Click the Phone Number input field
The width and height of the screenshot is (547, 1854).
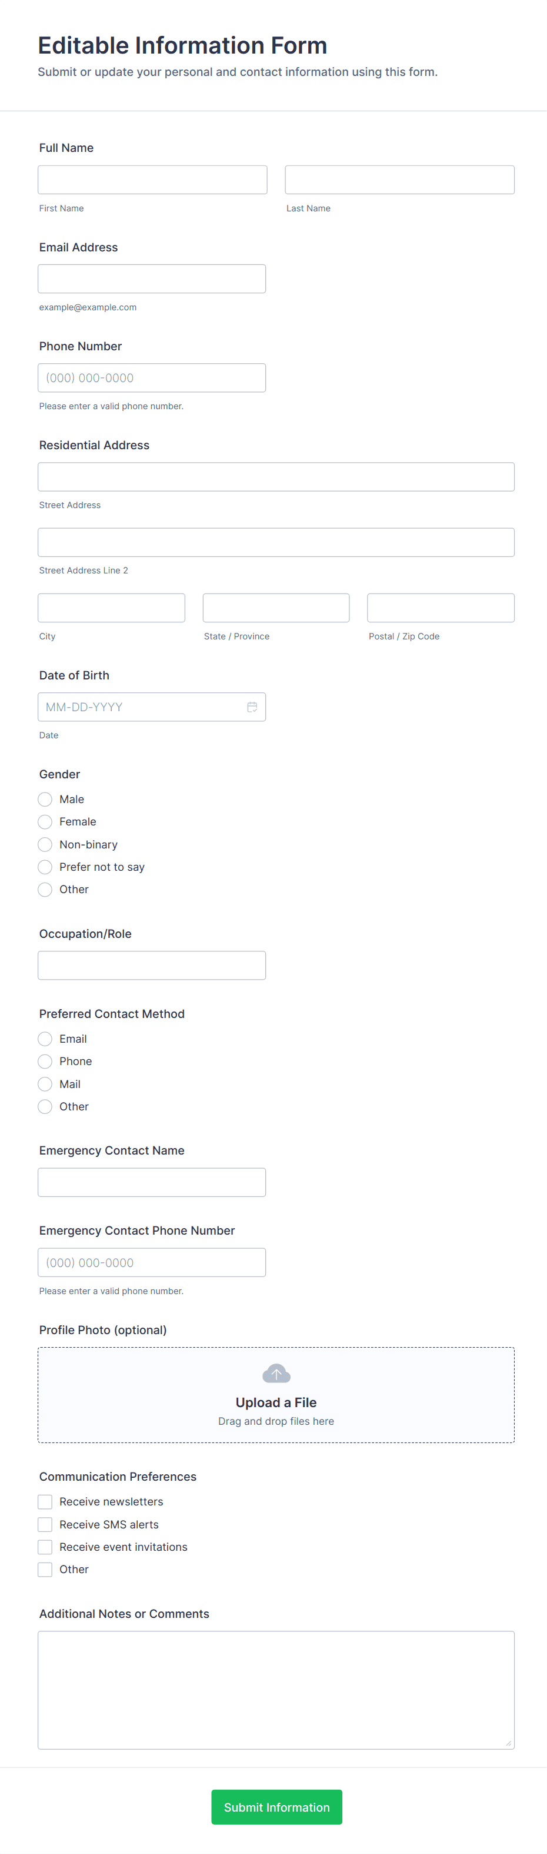coord(152,378)
